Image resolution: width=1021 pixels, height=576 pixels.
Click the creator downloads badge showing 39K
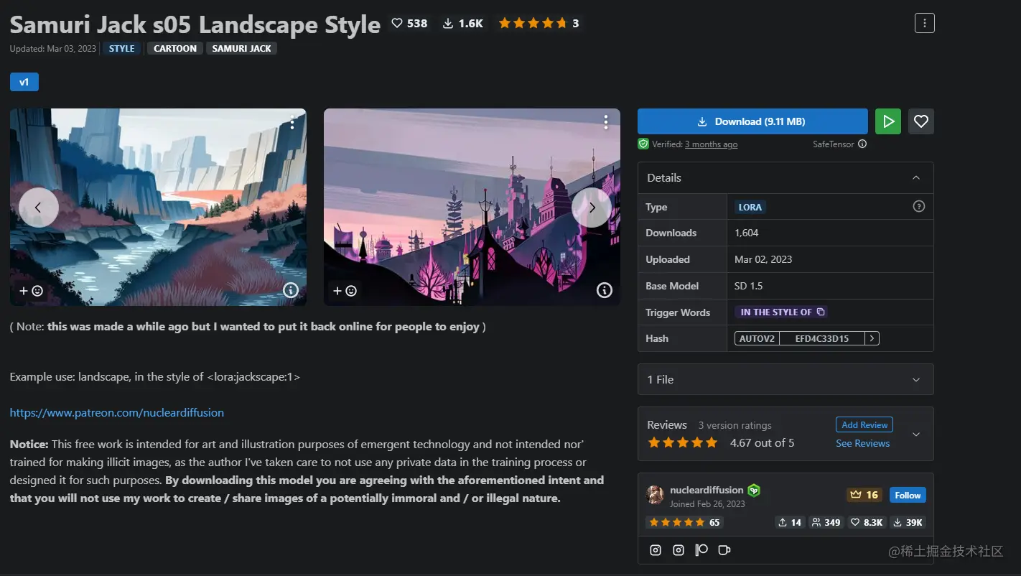(908, 522)
